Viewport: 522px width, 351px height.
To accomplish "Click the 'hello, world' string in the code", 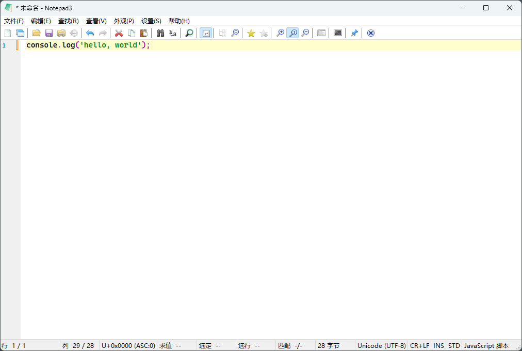I will click(110, 45).
